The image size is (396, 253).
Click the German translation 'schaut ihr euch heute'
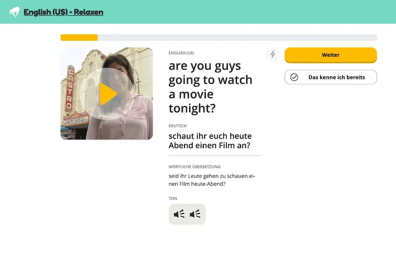coord(210,136)
